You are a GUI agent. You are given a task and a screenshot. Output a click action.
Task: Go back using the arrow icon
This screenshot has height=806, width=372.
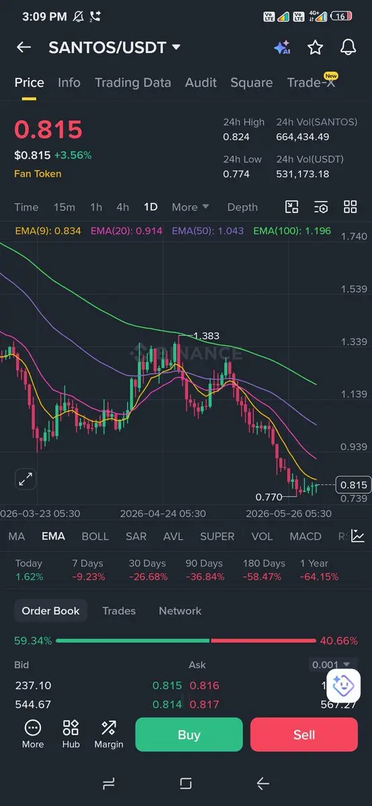(x=24, y=47)
